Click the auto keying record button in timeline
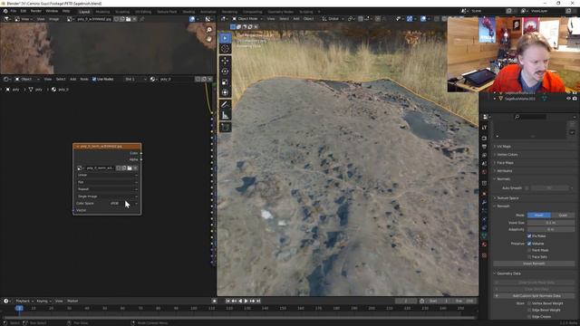This screenshot has height=326, width=580. (214, 301)
